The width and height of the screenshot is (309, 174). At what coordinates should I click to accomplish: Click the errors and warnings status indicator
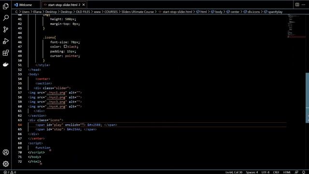(10, 172)
